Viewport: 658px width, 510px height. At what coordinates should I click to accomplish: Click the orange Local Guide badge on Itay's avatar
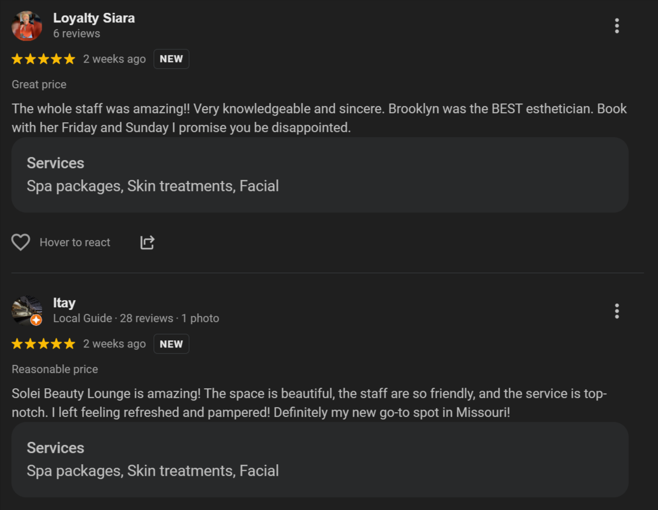(36, 320)
